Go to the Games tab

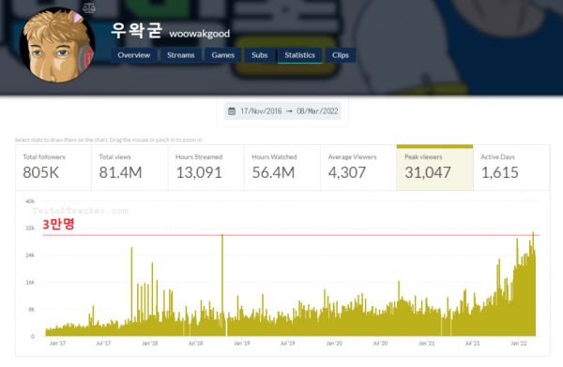(x=222, y=55)
